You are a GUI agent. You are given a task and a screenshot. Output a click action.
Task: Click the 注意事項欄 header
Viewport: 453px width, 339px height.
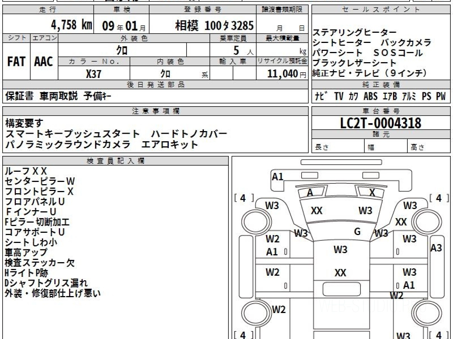pyautogui.click(x=156, y=111)
